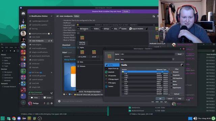Select version 1.19 row in list

[145, 74]
